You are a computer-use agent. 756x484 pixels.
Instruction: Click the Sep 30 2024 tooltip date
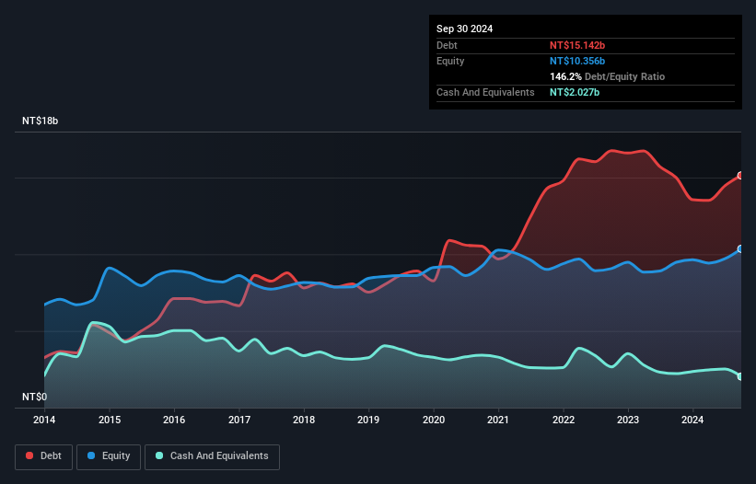coord(464,29)
